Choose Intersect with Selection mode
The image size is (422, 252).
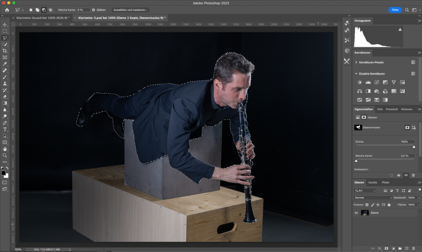[x=50, y=10]
